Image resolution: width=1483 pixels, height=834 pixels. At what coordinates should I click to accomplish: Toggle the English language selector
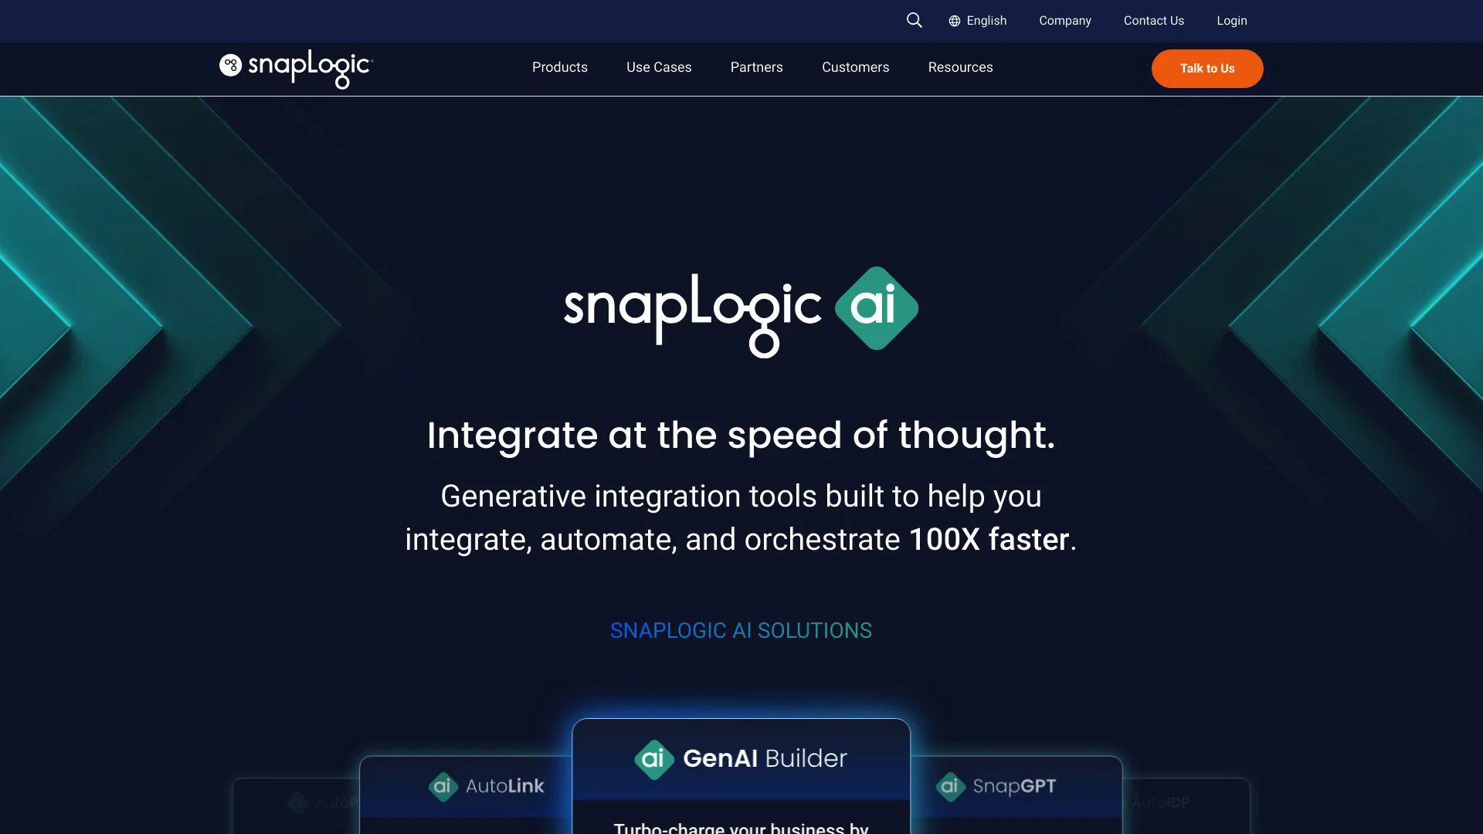pos(977,20)
